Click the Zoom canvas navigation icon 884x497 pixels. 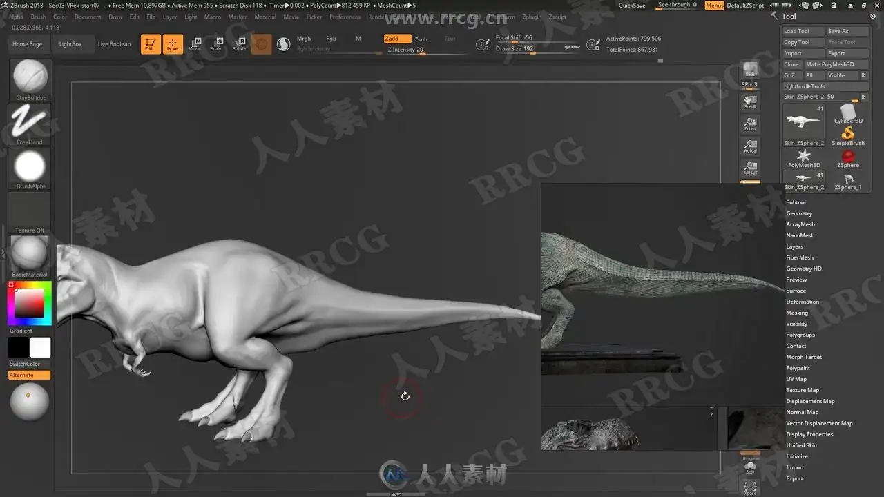(x=750, y=125)
